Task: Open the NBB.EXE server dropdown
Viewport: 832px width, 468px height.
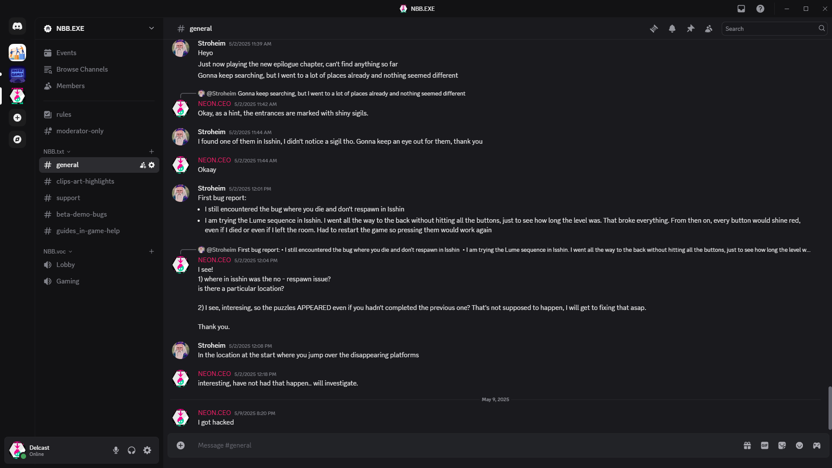Action: 151,28
